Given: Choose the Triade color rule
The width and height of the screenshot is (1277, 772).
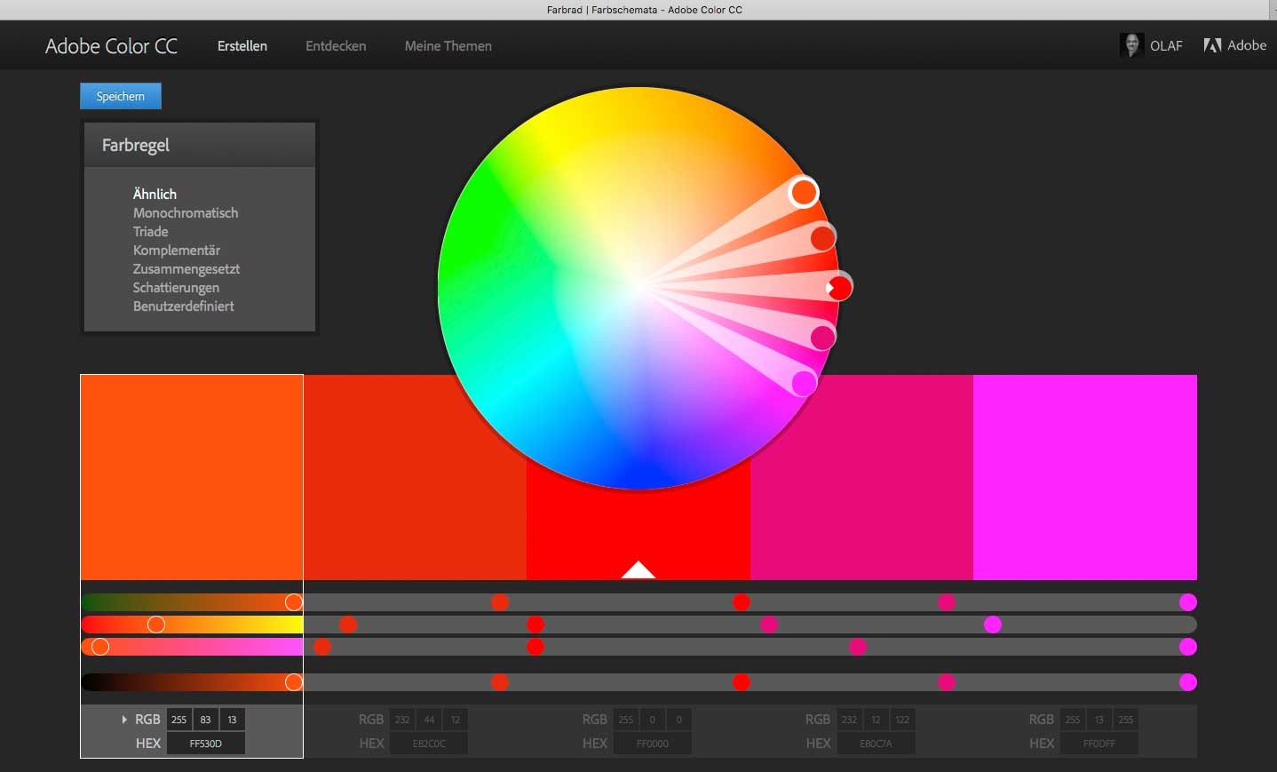Looking at the screenshot, I should click(x=150, y=232).
